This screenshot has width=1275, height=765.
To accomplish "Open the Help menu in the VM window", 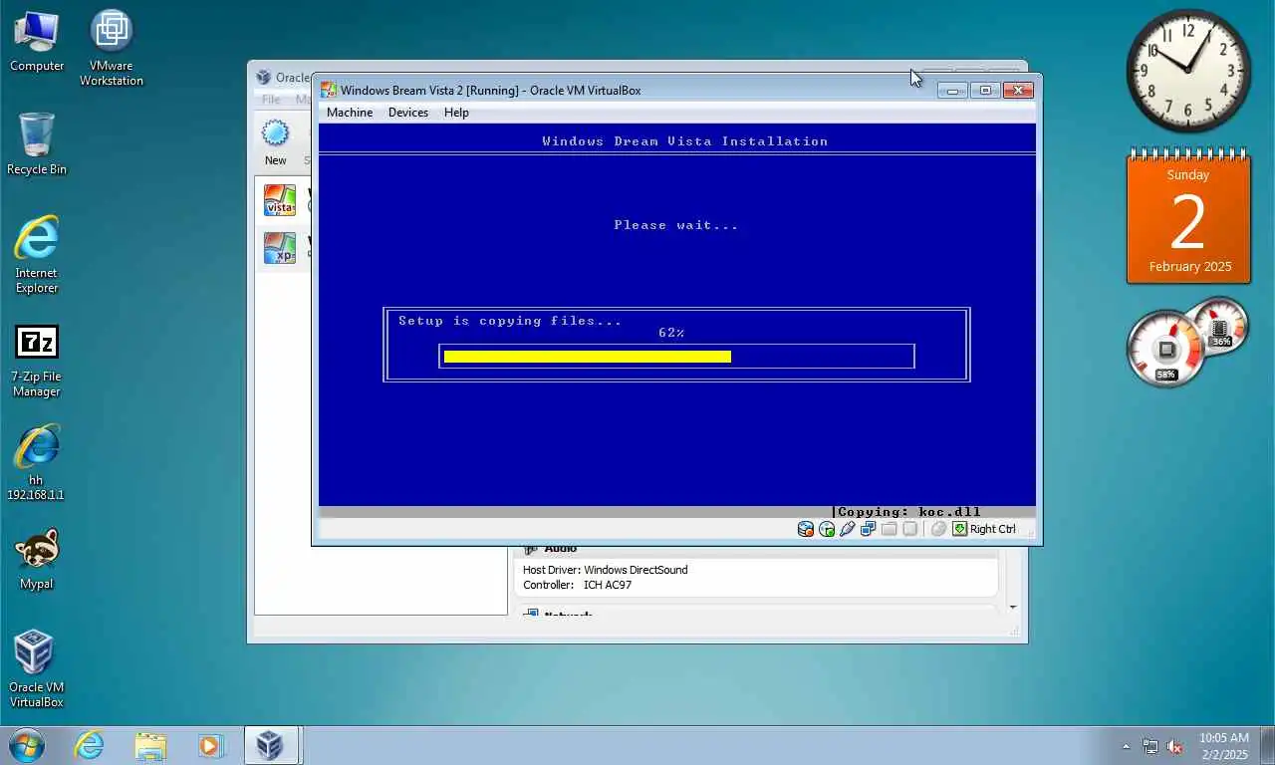I will [456, 113].
